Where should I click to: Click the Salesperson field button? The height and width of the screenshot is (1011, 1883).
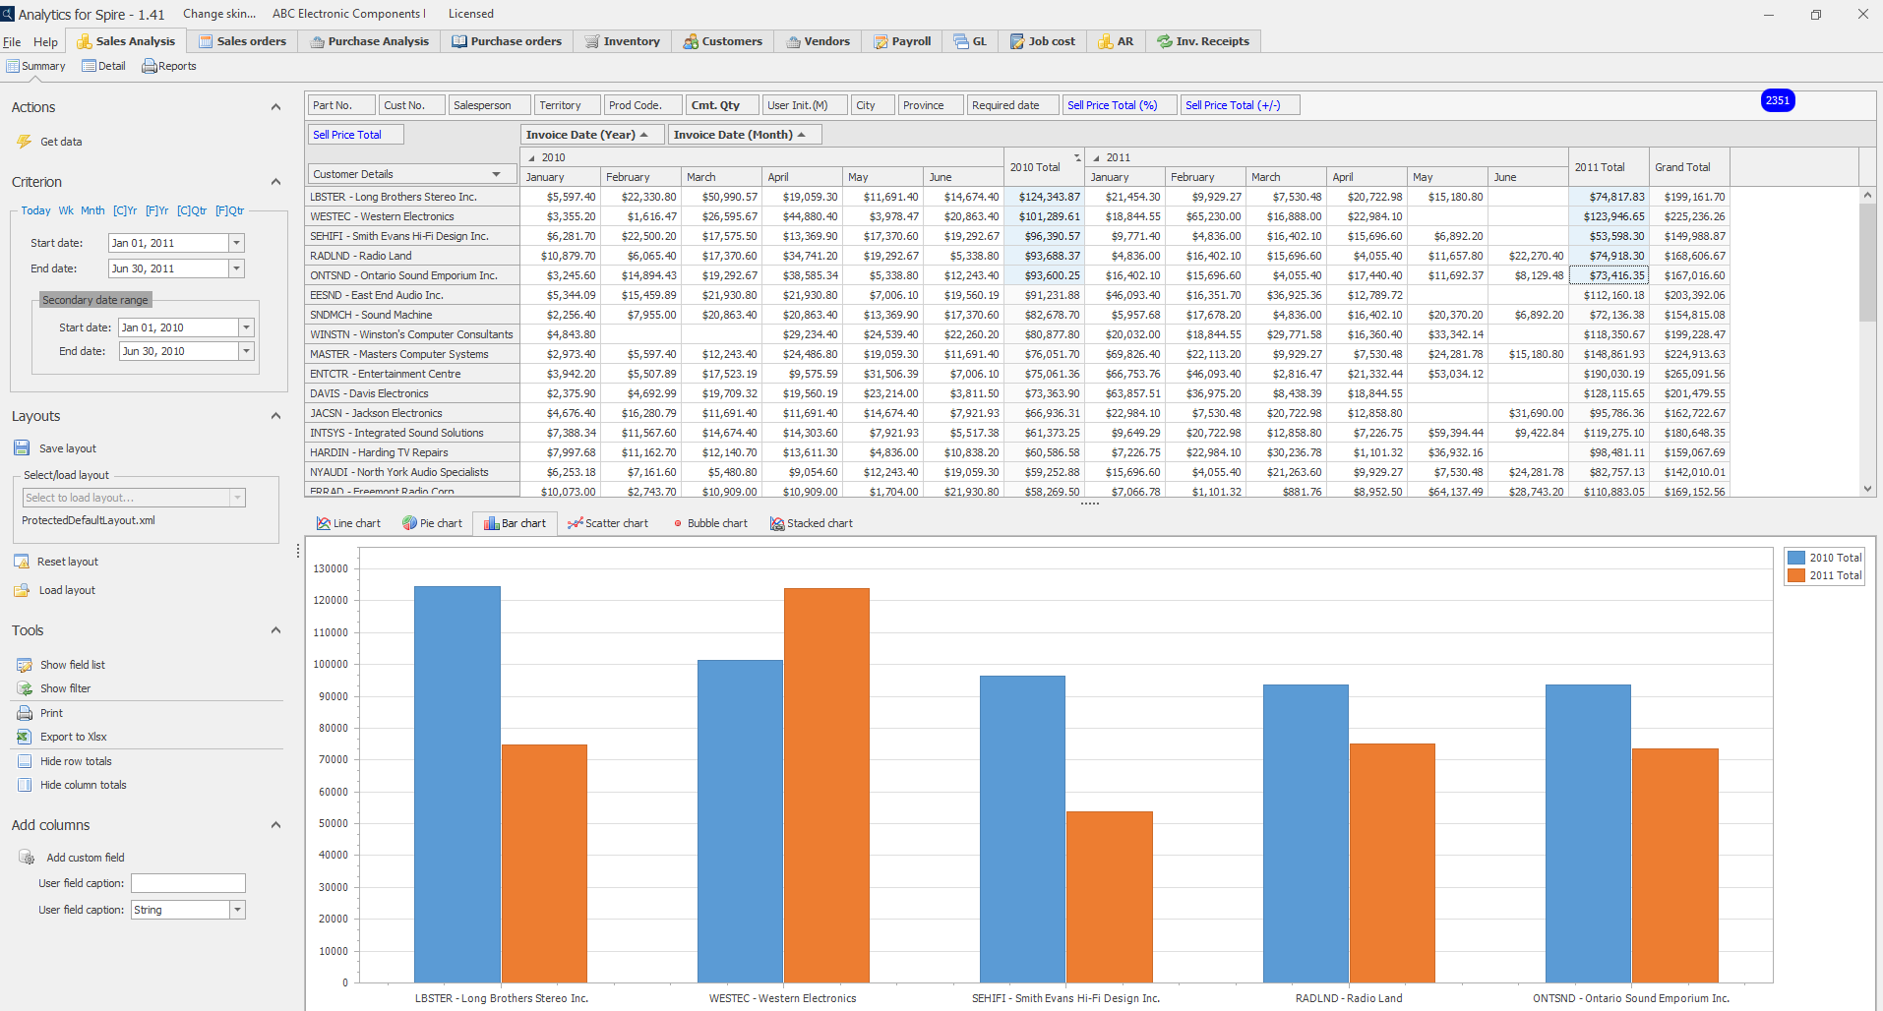tap(488, 105)
